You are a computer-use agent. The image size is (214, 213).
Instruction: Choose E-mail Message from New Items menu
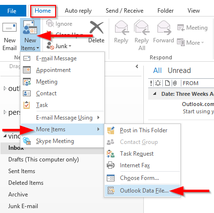(x=62, y=58)
